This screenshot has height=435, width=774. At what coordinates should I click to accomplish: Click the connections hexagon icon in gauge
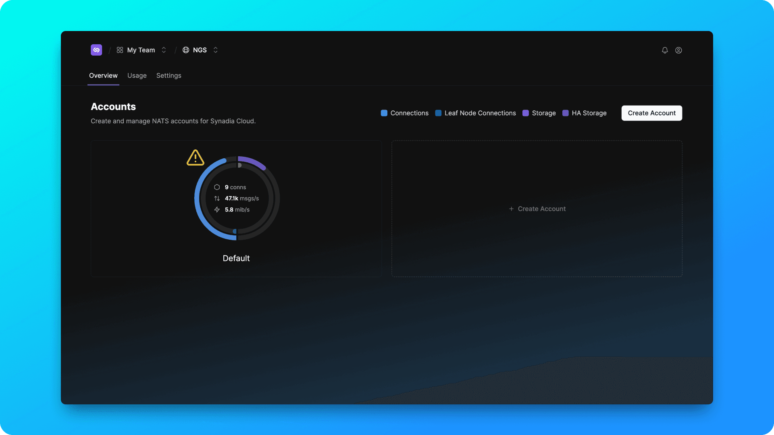point(217,187)
